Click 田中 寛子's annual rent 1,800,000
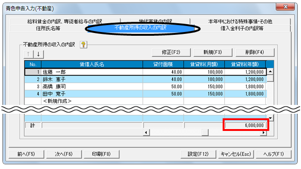Image resolution: width=301 pixels, height=169 pixels. pos(245,94)
